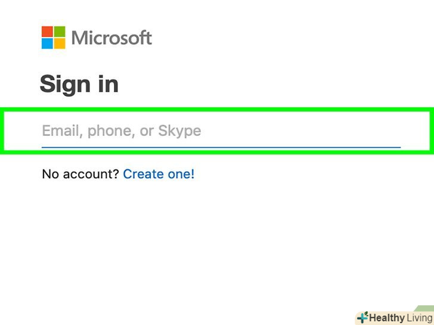
Task: Click the red square of Microsoft logo
Action: [x=47, y=32]
